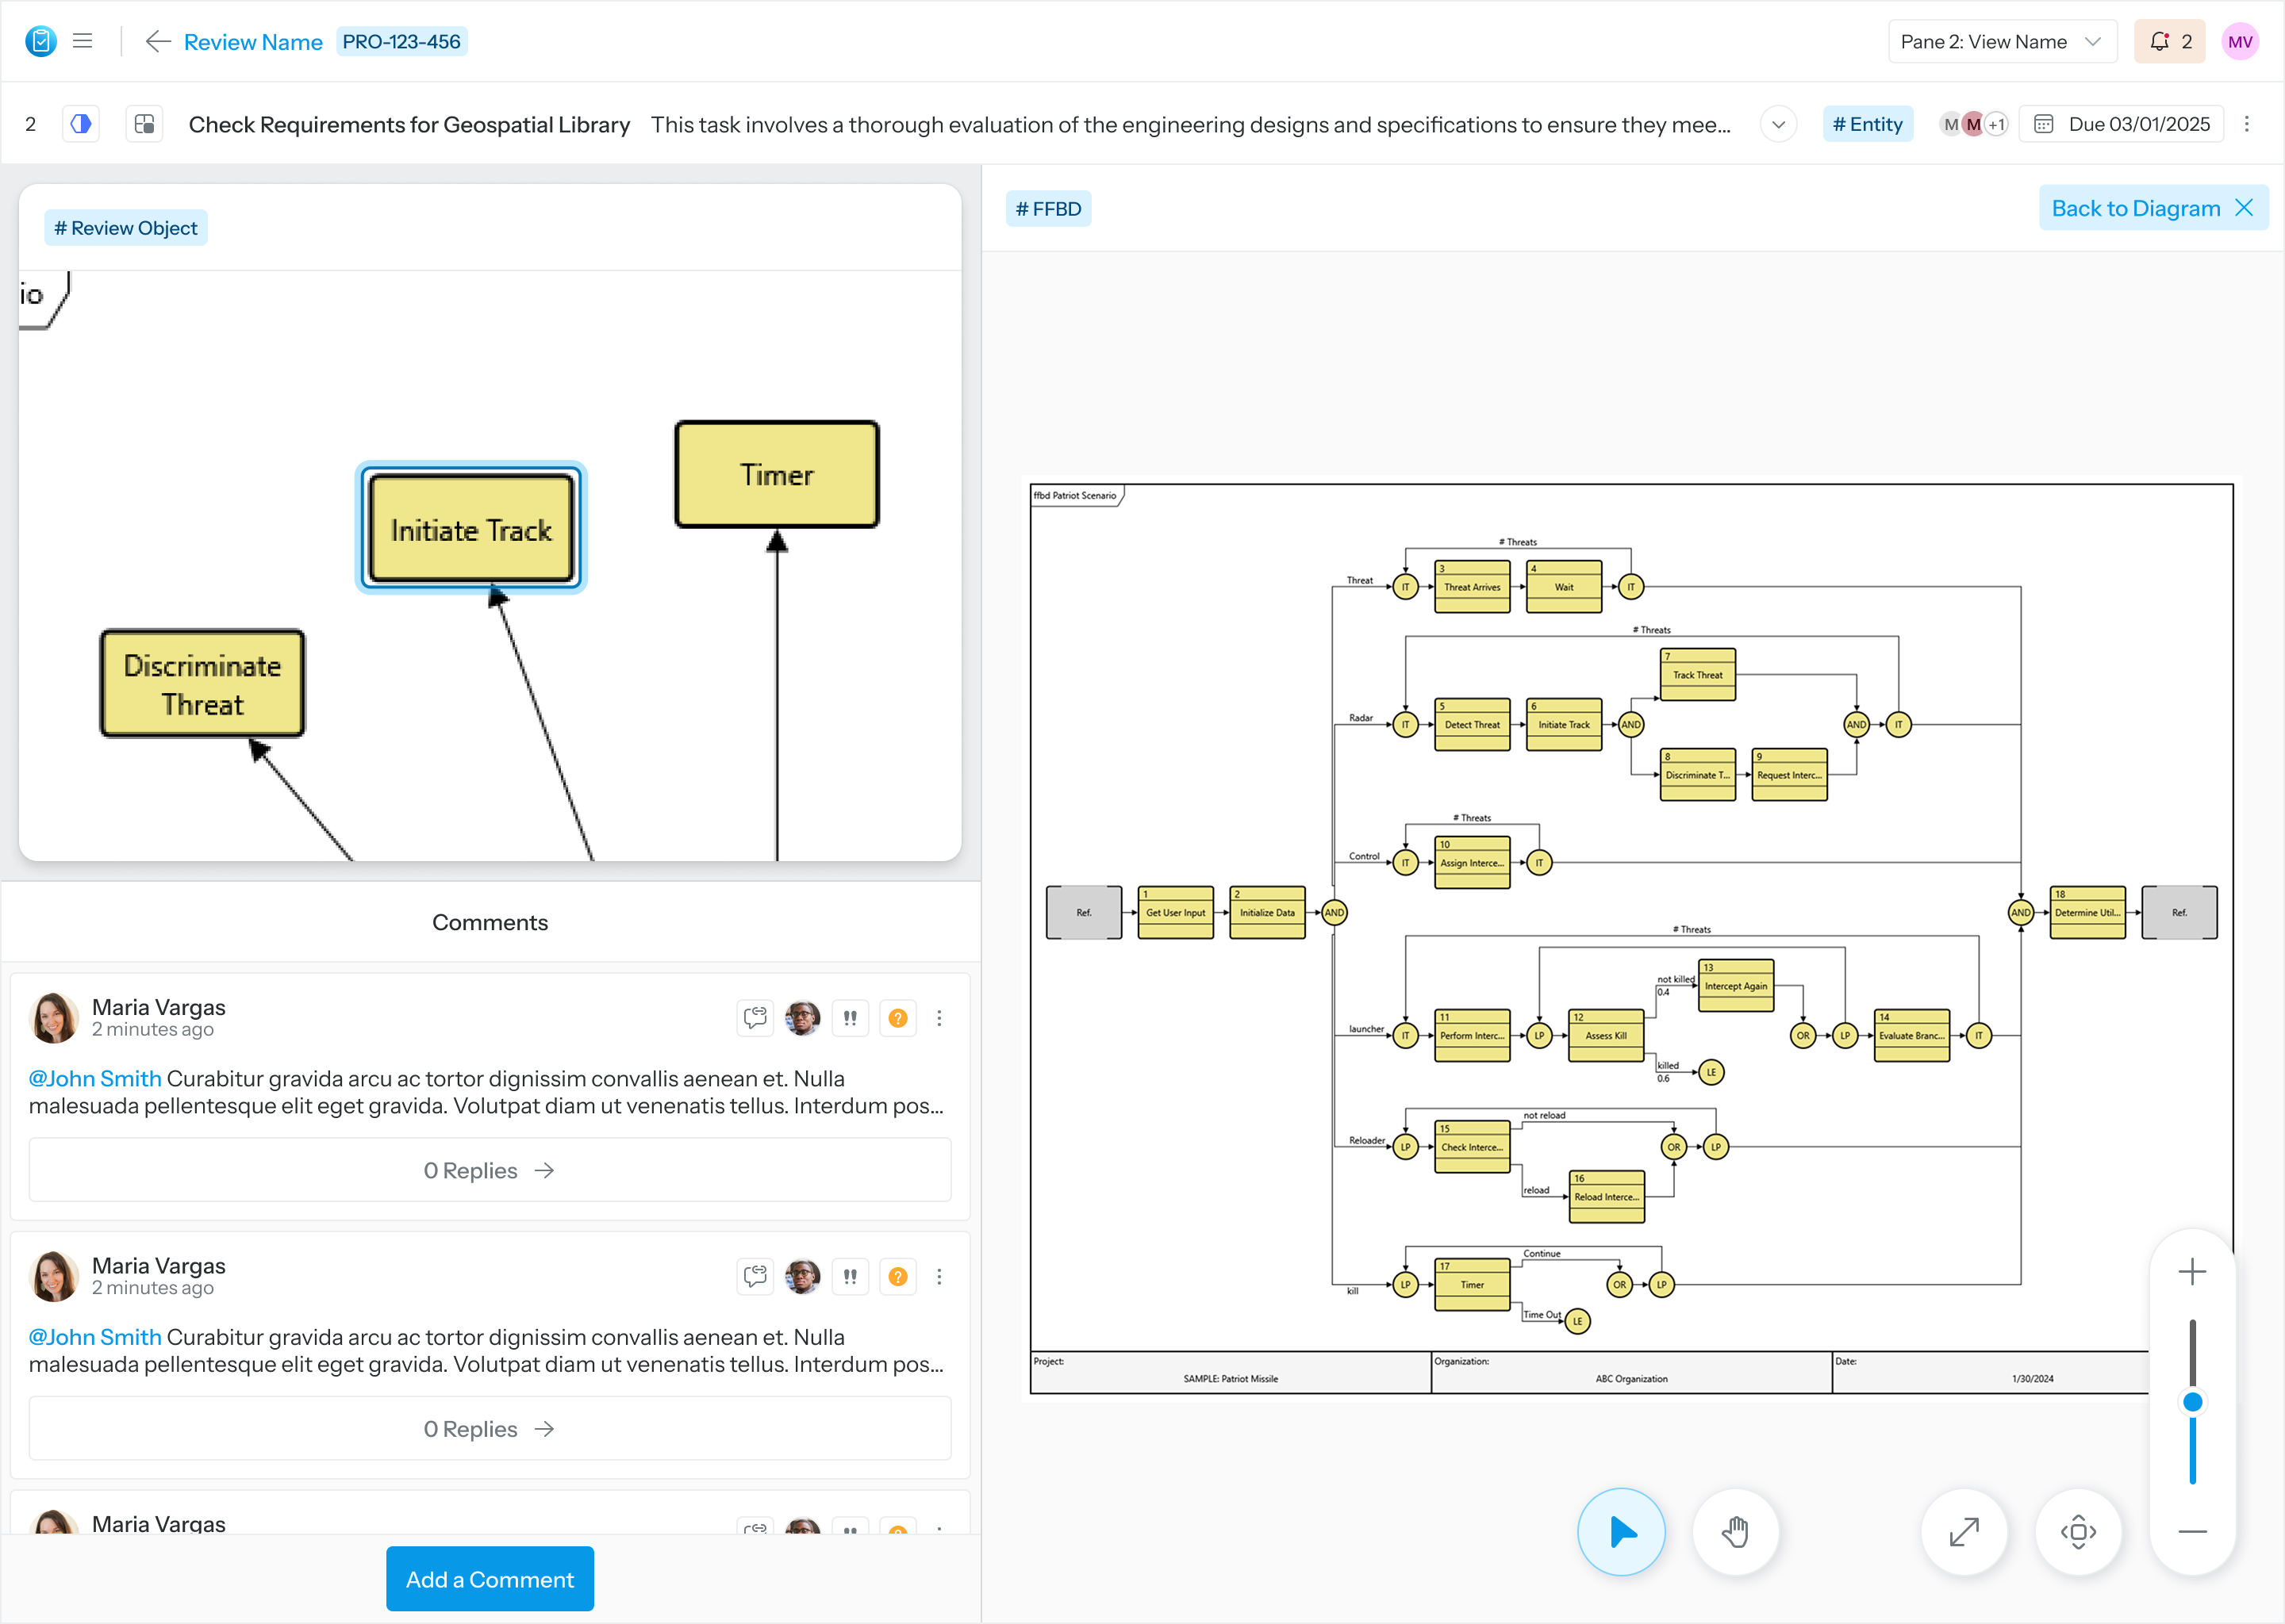Expand the task description chevron
The width and height of the screenshot is (2285, 1624).
pos(1778,124)
